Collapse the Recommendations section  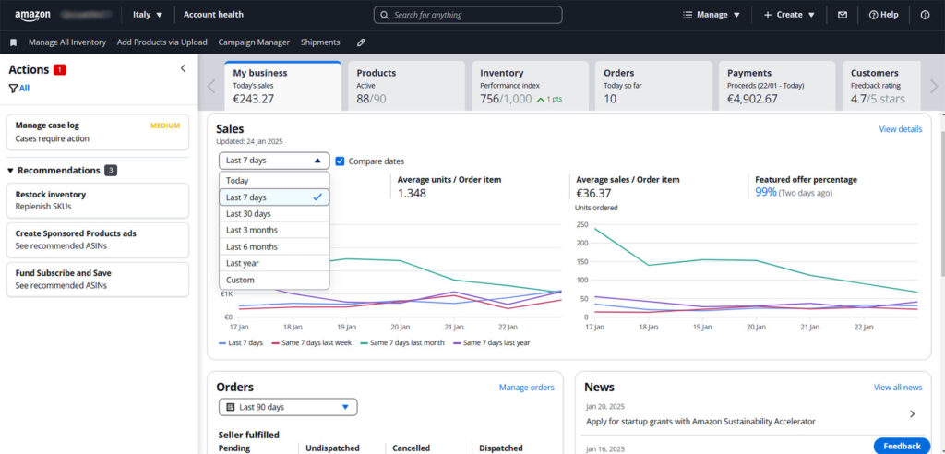[10, 171]
